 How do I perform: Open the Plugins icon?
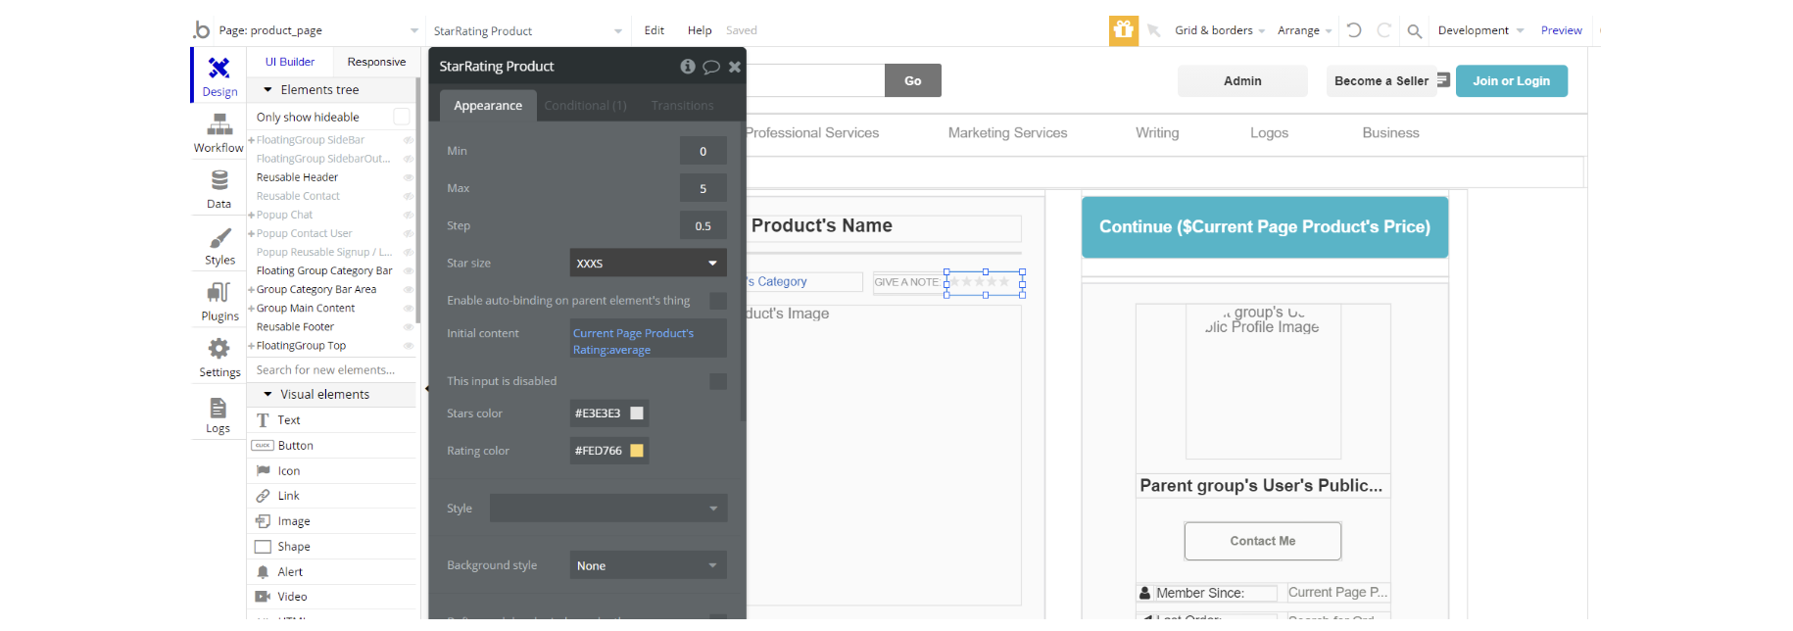(x=219, y=293)
